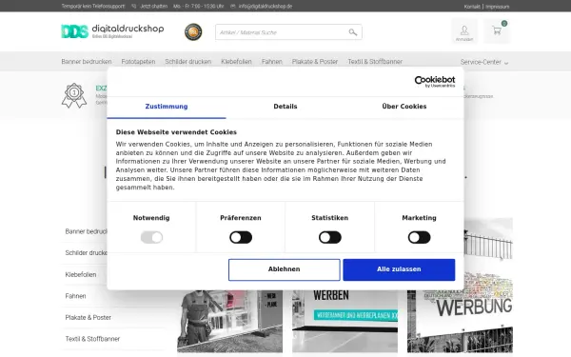Open Fahnen in navigation bar
Viewport: 571px width, 357px height.
pyautogui.click(x=271, y=62)
